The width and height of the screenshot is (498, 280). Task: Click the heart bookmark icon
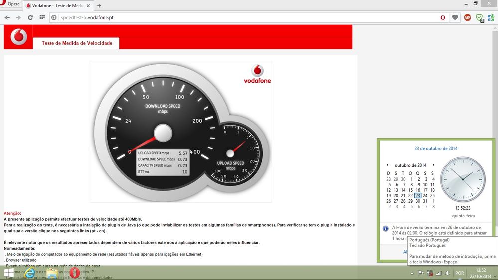click(x=455, y=17)
